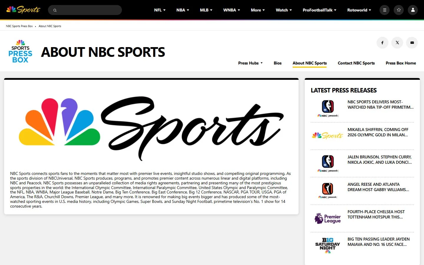Read Big Ten Passing Leader headline
The image size is (424, 265).
click(379, 242)
